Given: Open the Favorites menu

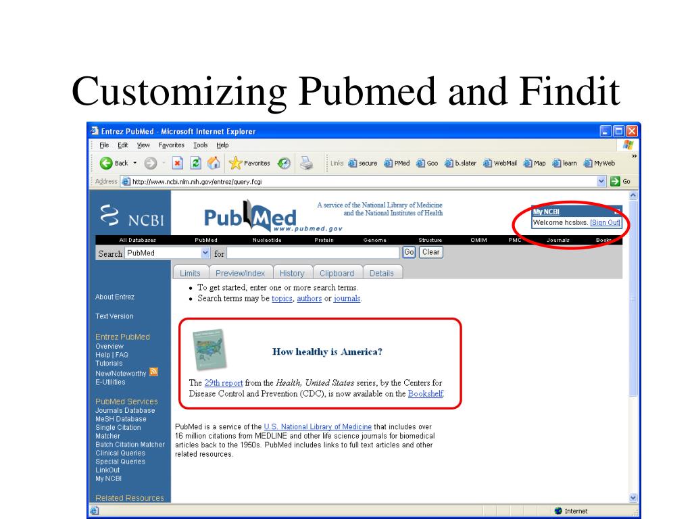Looking at the screenshot, I should tap(171, 145).
